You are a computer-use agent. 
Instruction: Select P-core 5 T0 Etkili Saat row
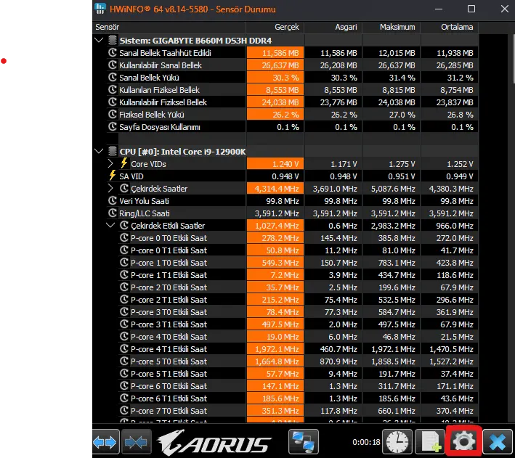tap(299, 361)
